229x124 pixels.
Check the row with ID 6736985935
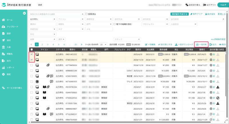(x=31, y=82)
